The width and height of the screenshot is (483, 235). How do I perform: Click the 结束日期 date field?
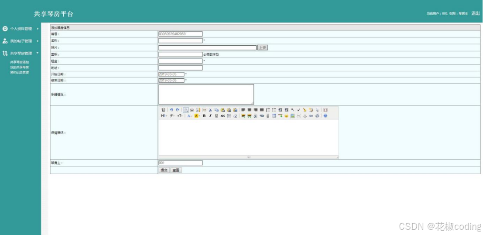click(171, 81)
